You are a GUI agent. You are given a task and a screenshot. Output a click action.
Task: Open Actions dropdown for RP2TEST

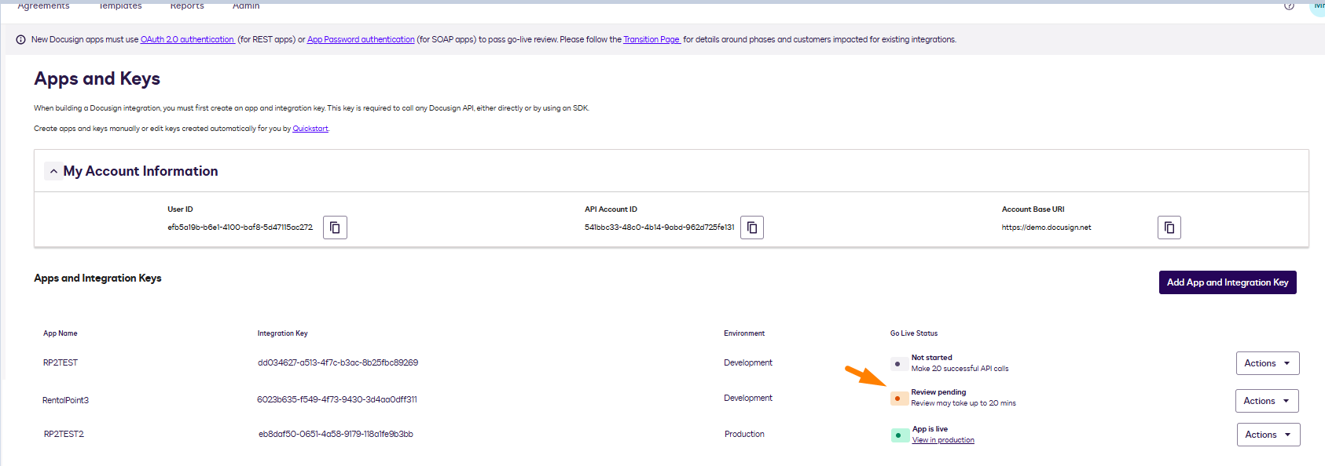[x=1268, y=363]
